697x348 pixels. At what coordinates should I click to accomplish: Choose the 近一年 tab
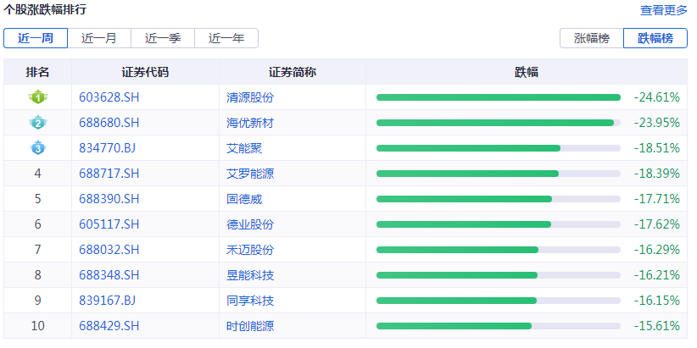226,38
